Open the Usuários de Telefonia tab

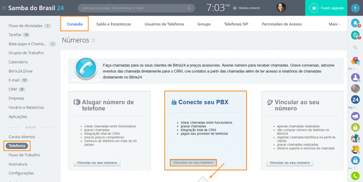click(164, 24)
